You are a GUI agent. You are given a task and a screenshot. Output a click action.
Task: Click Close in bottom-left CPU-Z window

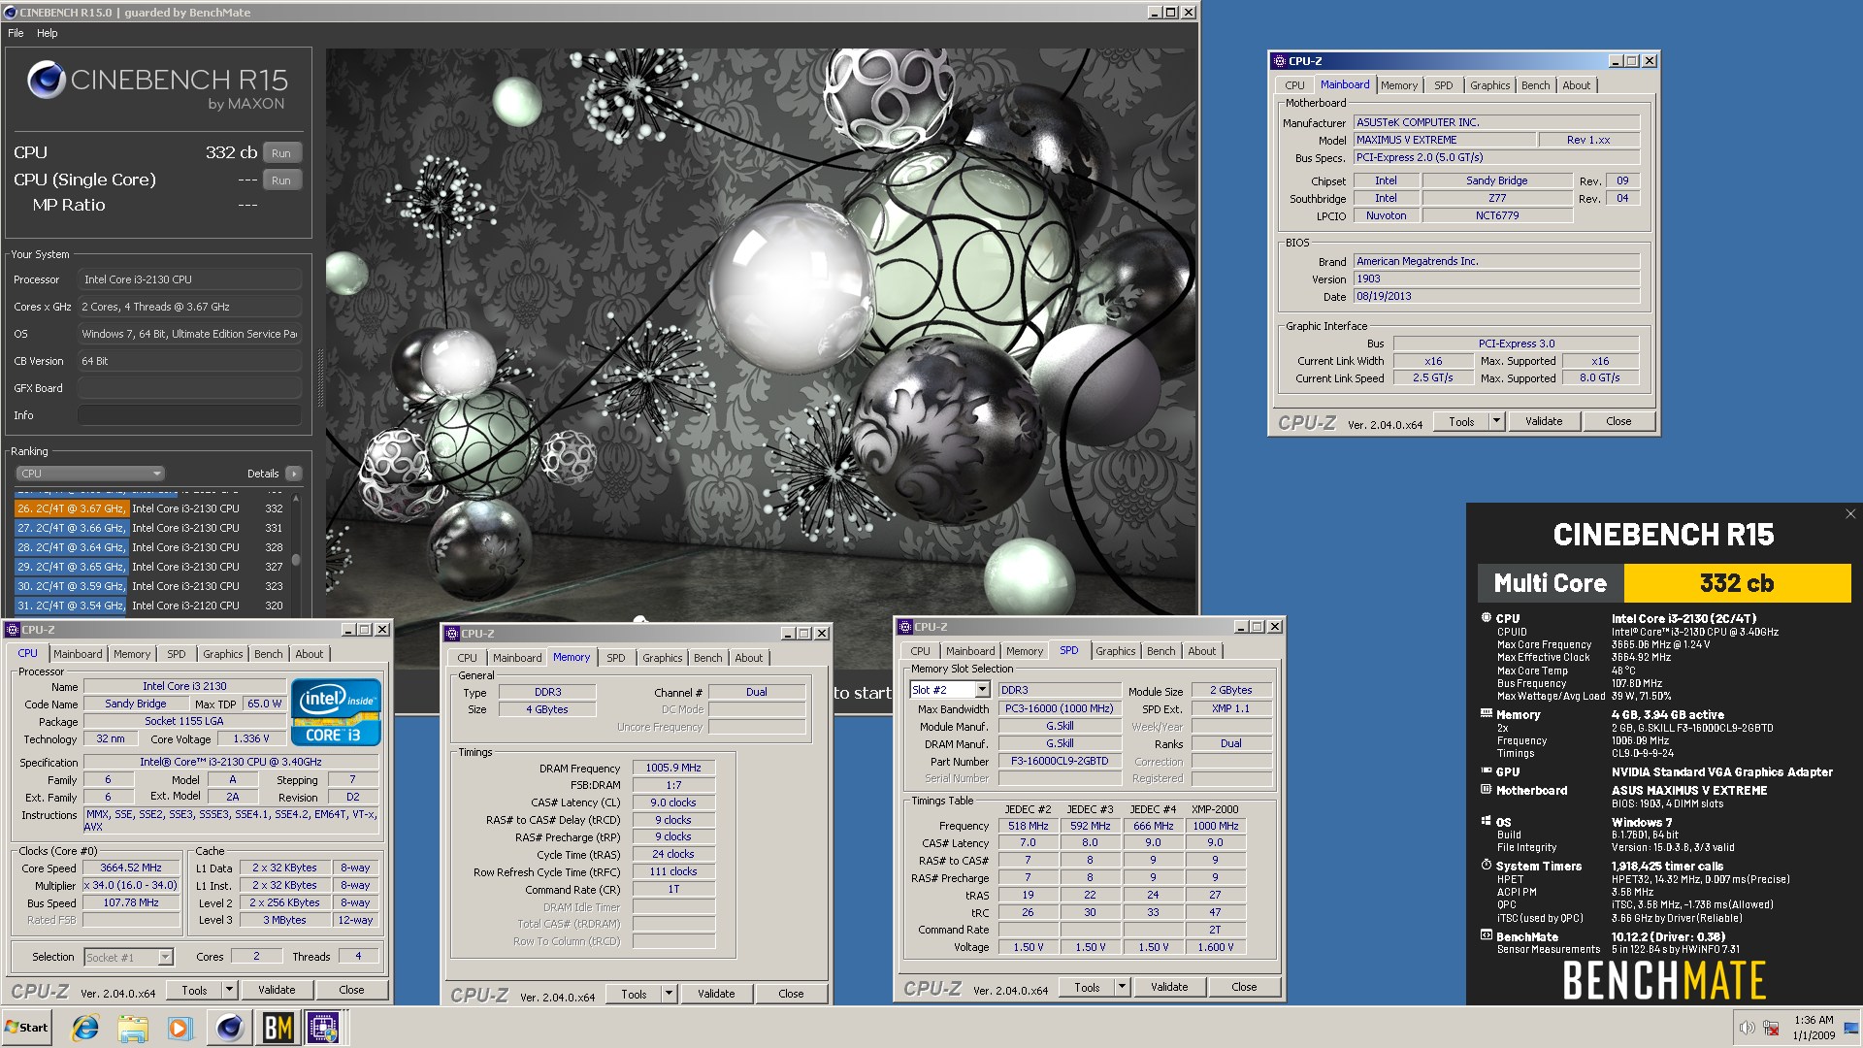tap(351, 990)
